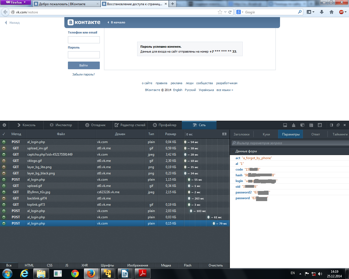
Task: Reload the current page
Action: (230, 12)
